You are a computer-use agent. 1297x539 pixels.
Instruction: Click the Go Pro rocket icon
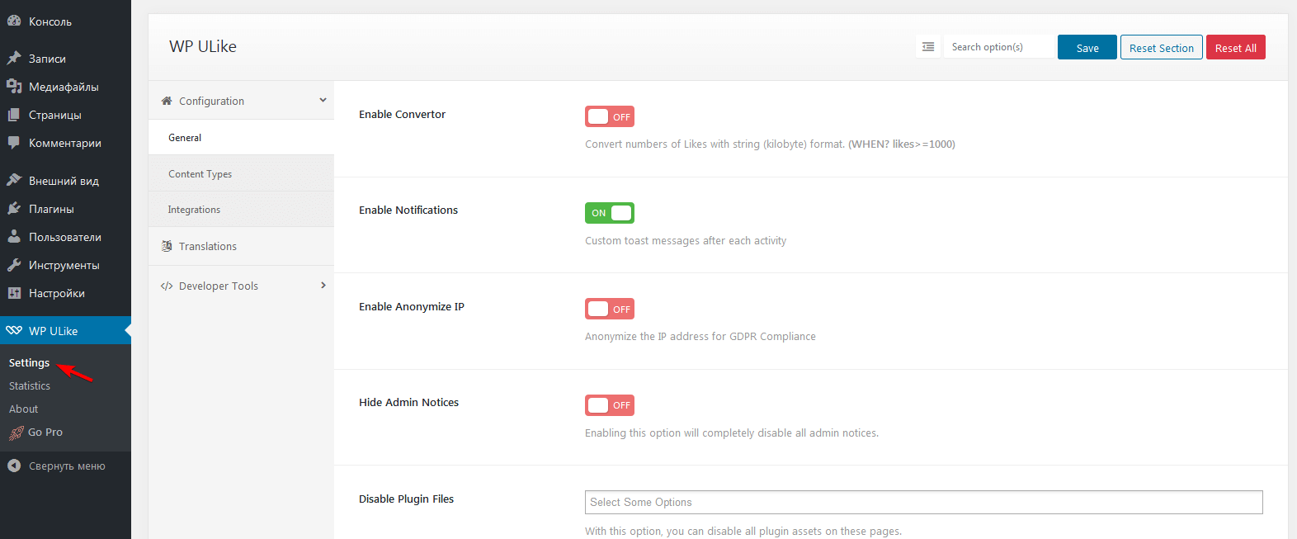tap(16, 433)
